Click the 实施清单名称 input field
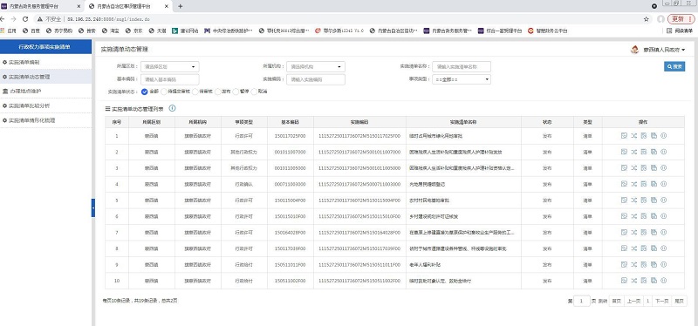This screenshot has width=698, height=326. coord(462,67)
